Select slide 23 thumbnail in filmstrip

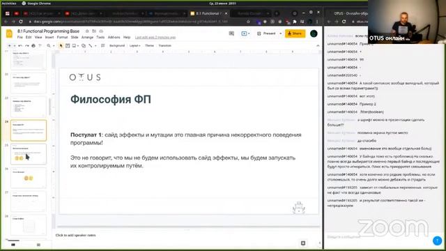tap(29, 107)
